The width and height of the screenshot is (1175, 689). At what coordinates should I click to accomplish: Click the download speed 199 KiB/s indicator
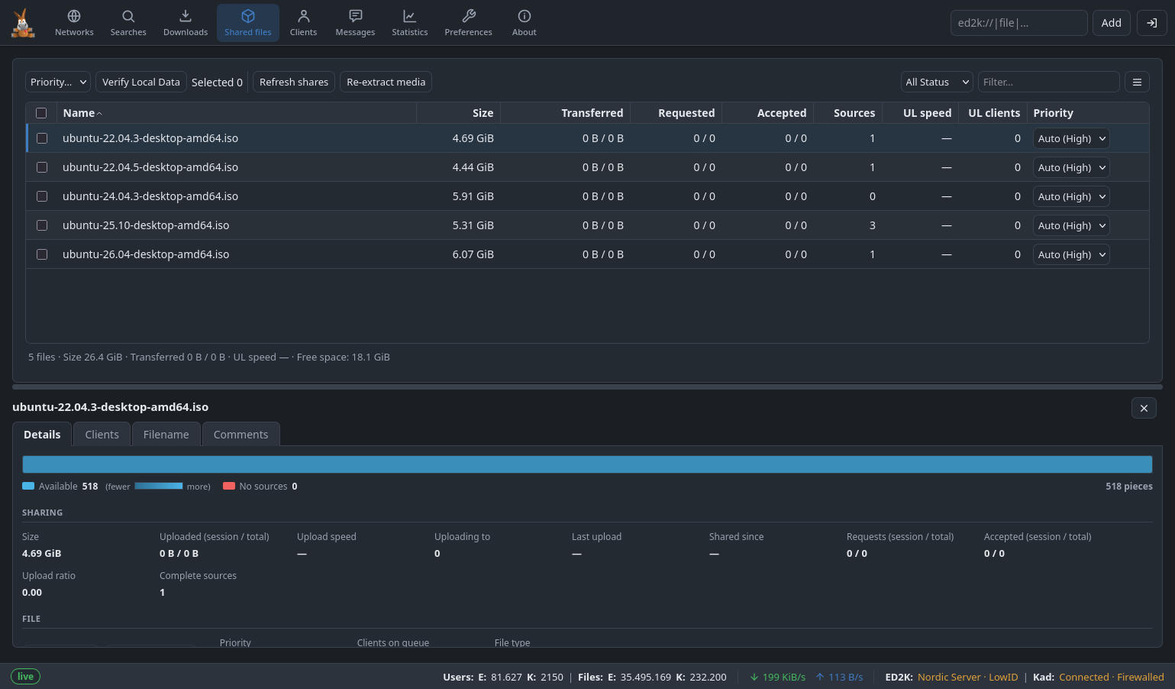coord(777,677)
